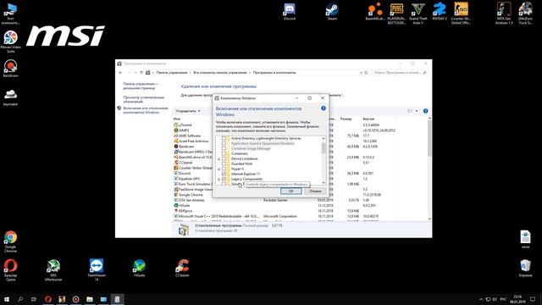
Task: Toggle the Application Guard checkbox
Action: (x=224, y=143)
